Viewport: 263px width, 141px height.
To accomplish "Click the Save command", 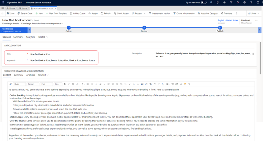I will 11,13.
